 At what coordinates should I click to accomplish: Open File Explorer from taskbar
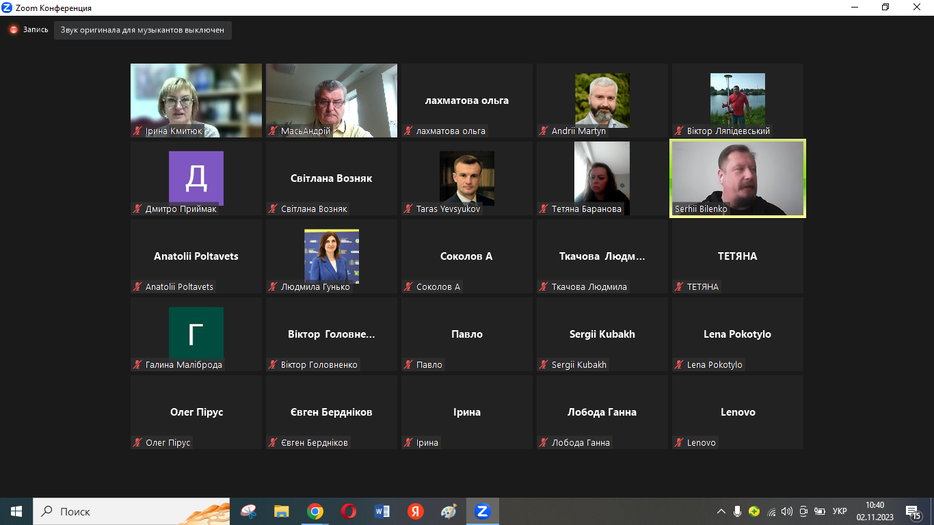point(282,511)
